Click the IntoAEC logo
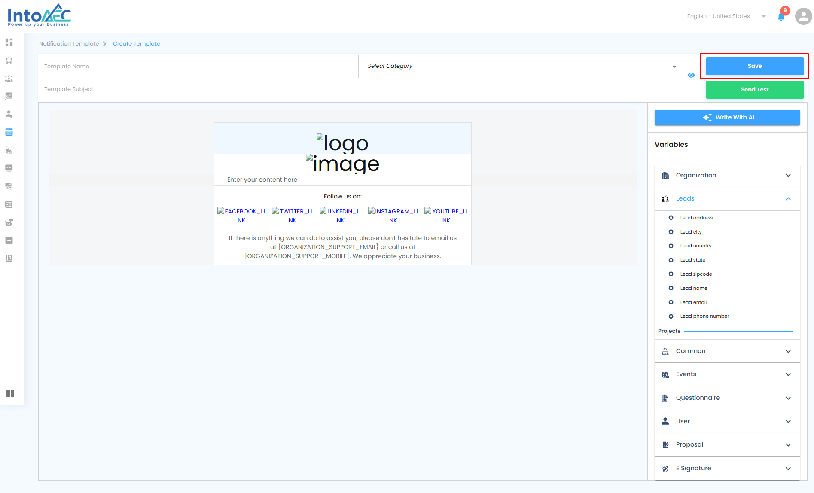 click(x=39, y=15)
